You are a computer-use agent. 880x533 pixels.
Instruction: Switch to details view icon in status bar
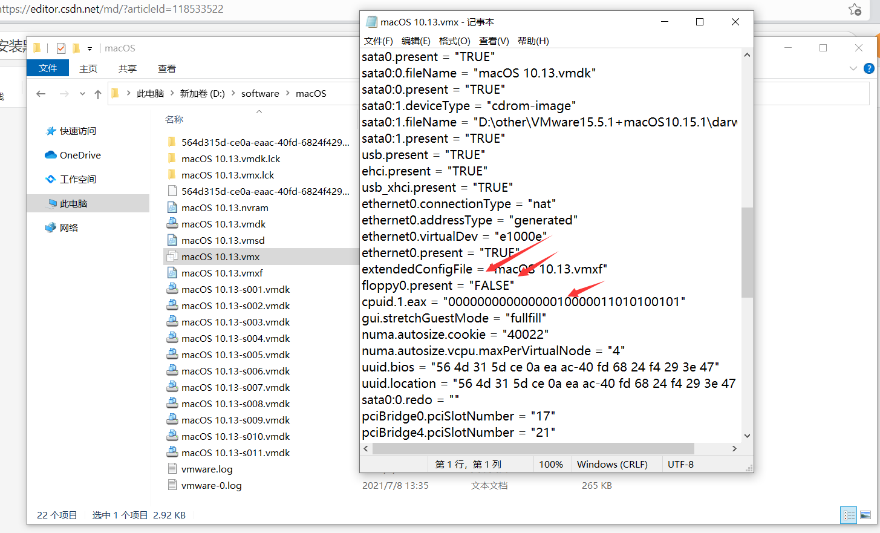[849, 515]
